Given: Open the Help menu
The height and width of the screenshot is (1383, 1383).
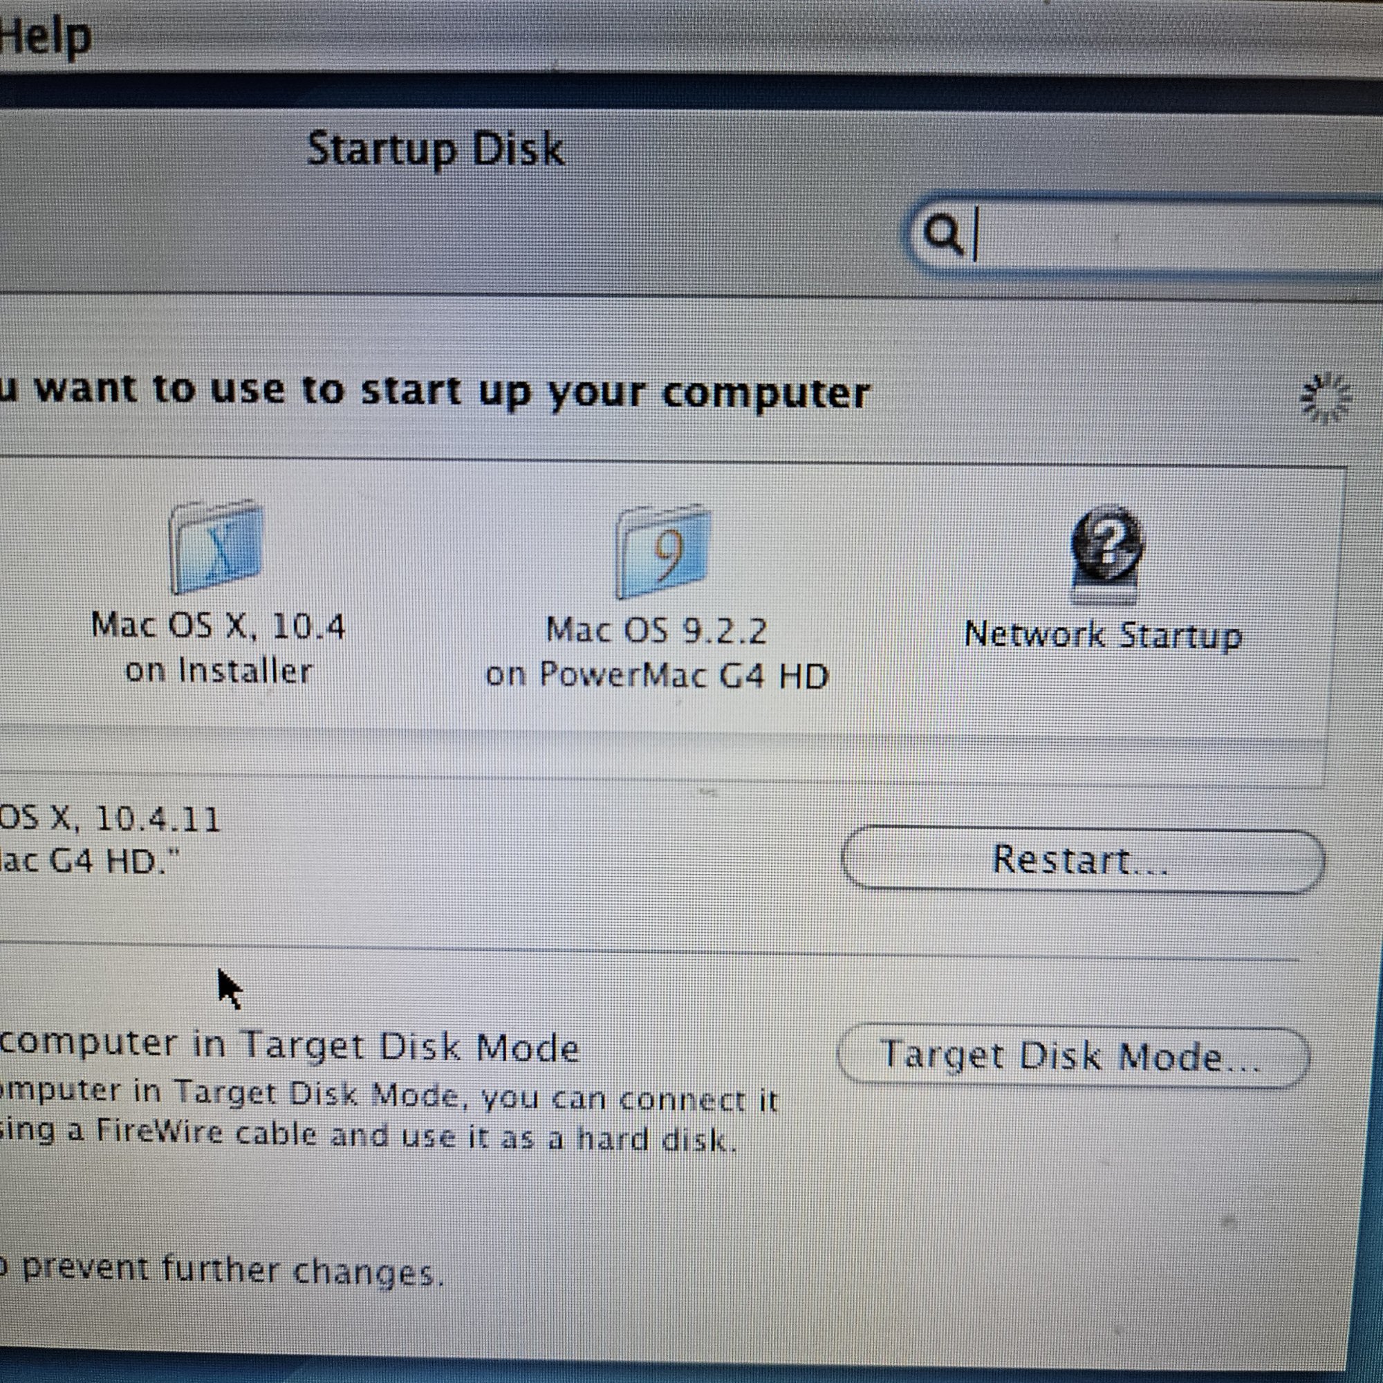Looking at the screenshot, I should coord(44,36).
